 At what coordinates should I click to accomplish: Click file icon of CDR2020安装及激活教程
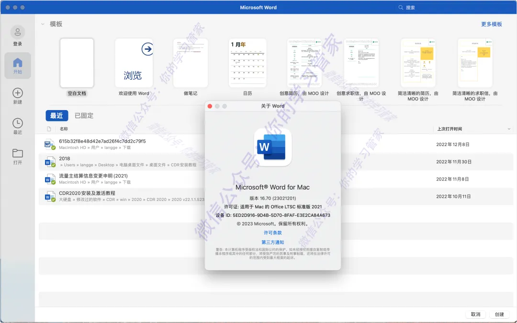point(49,197)
